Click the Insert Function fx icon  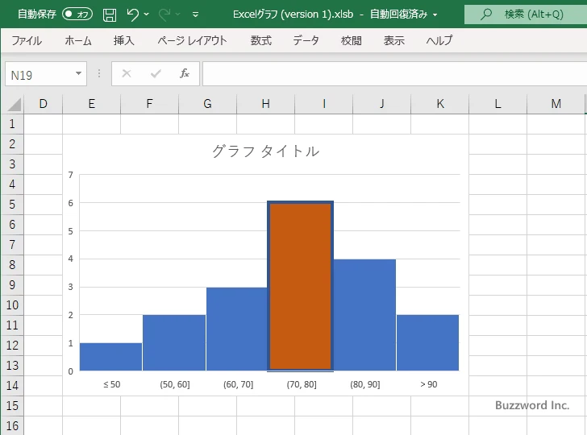coord(184,73)
